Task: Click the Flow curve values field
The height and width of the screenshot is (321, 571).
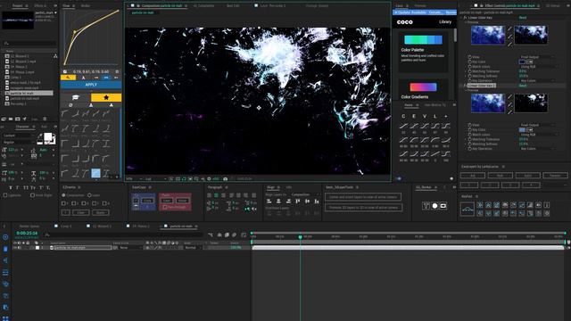Action: [91, 71]
